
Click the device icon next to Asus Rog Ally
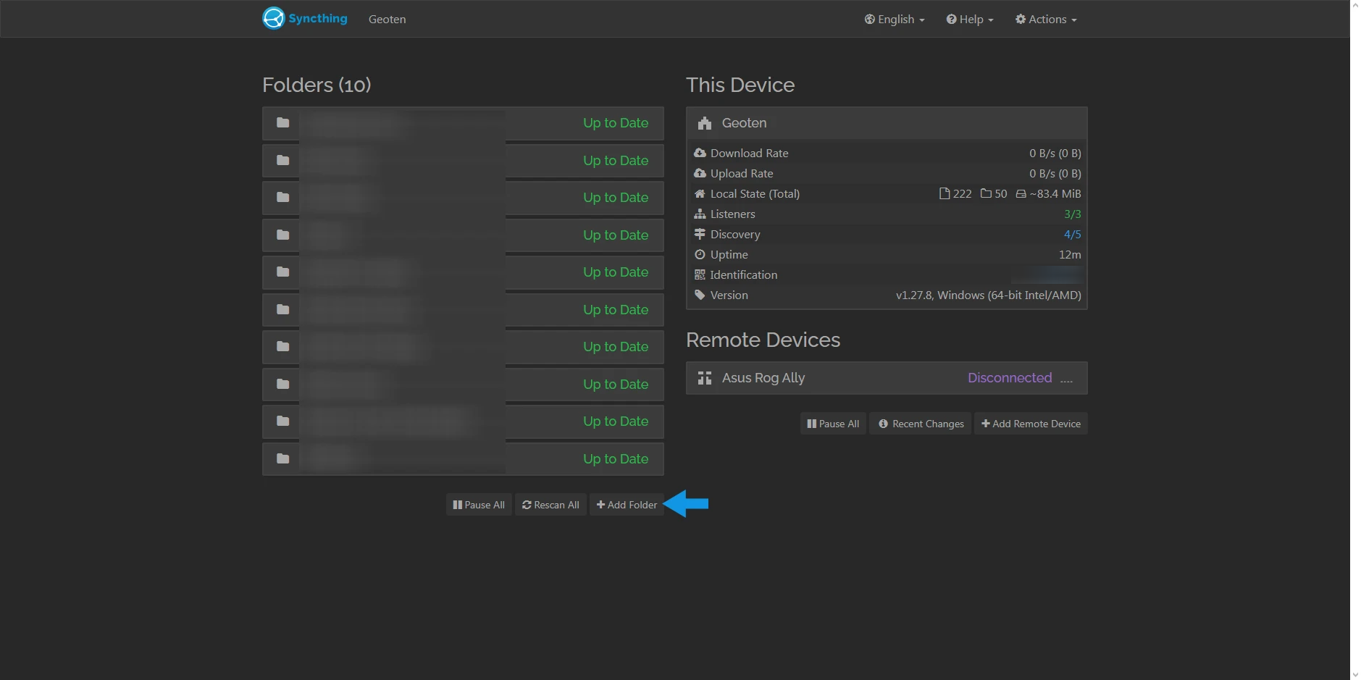click(x=704, y=377)
